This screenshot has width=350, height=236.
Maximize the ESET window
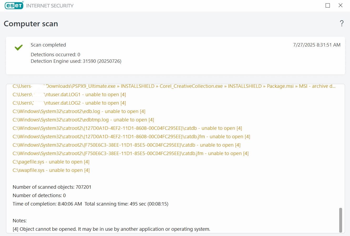(328, 6)
